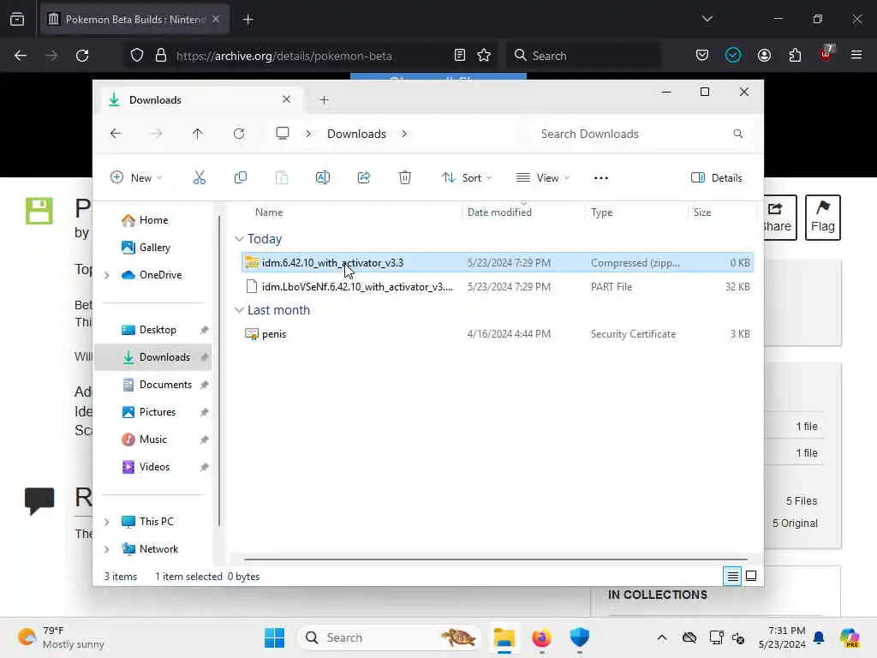Select the security certificate file in Last month

click(498, 334)
